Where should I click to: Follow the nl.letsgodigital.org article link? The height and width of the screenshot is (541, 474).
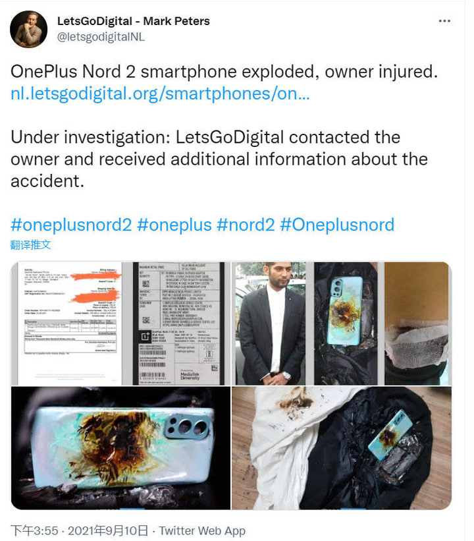point(160,94)
